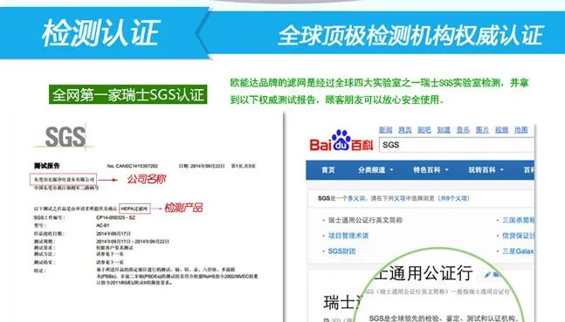Click the 新闻 link above search box

(385, 130)
